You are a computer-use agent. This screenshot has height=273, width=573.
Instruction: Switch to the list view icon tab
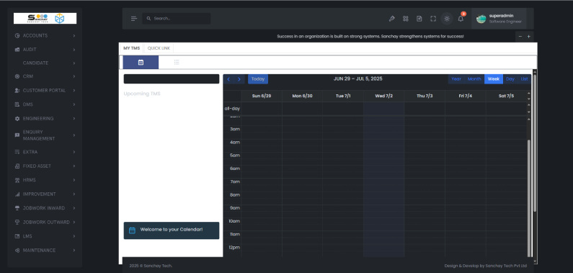click(x=177, y=63)
